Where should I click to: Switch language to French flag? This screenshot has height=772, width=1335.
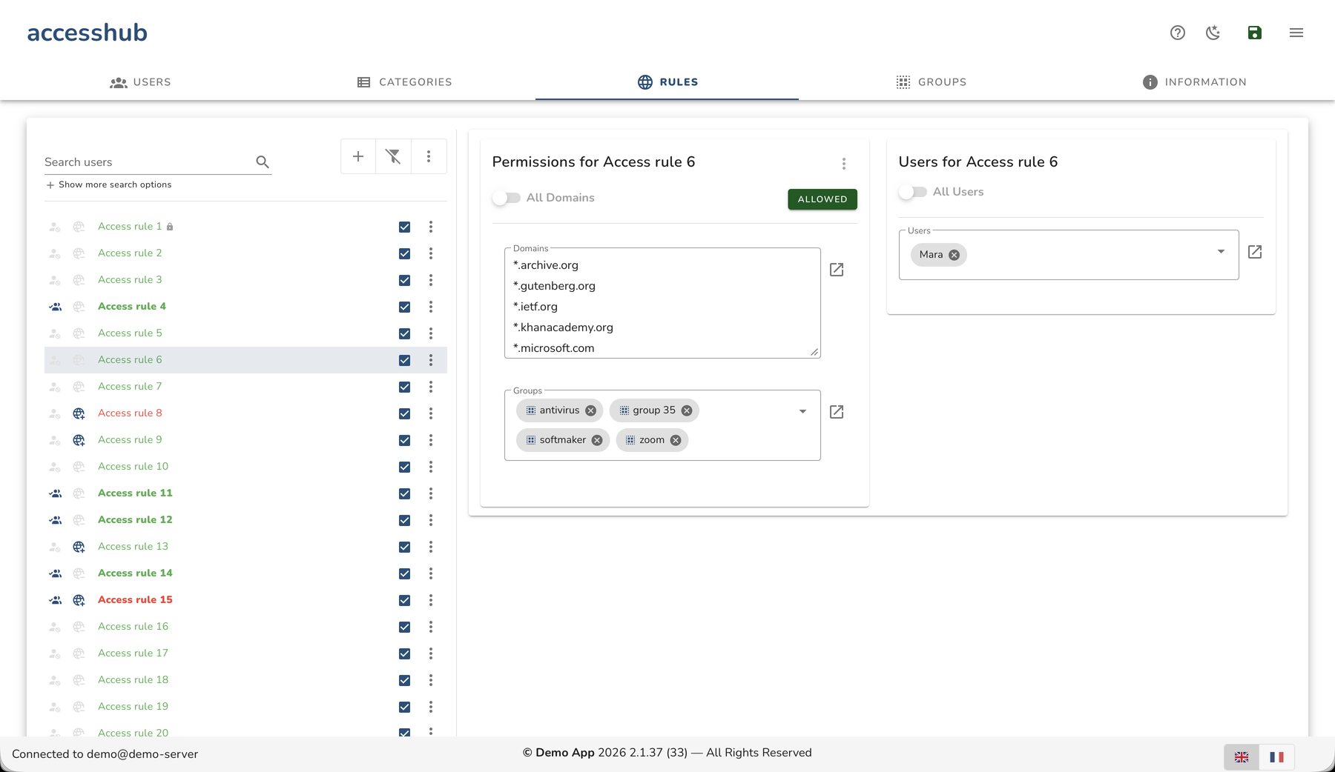1276,757
